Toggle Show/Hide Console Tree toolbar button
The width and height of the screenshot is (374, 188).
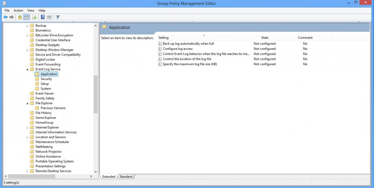point(26,17)
